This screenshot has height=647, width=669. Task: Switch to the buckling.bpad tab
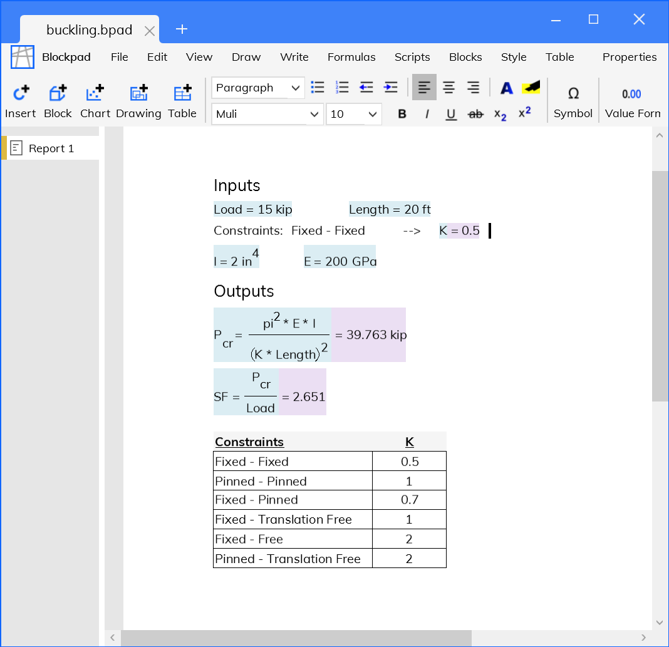[x=89, y=30]
